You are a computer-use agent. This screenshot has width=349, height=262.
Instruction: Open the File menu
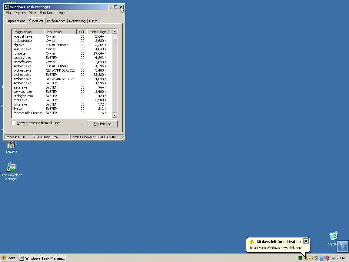coord(8,13)
